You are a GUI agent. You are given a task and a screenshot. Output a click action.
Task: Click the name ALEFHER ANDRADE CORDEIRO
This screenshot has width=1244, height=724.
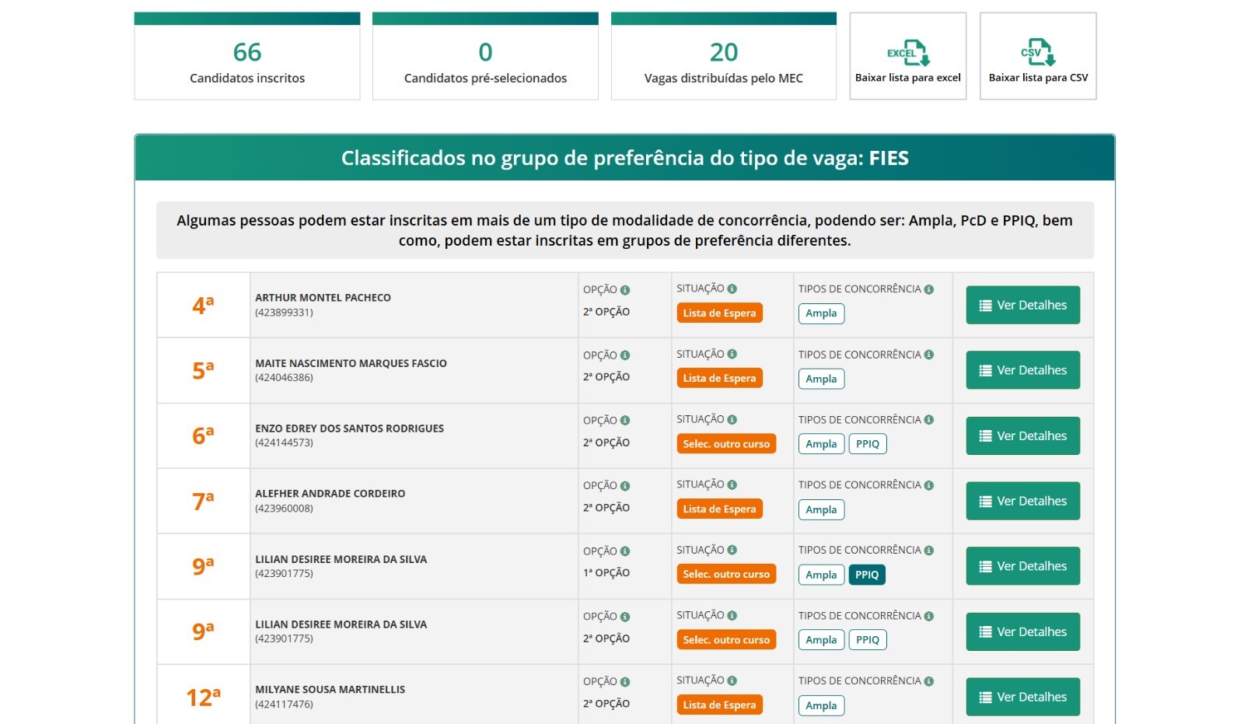[x=330, y=494]
